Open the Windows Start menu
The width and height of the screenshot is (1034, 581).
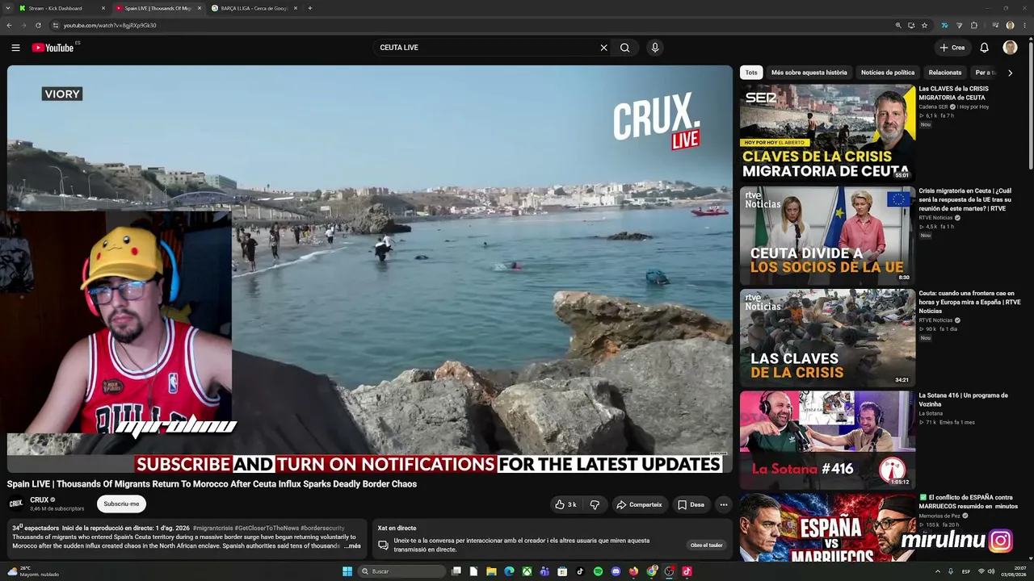tap(347, 571)
